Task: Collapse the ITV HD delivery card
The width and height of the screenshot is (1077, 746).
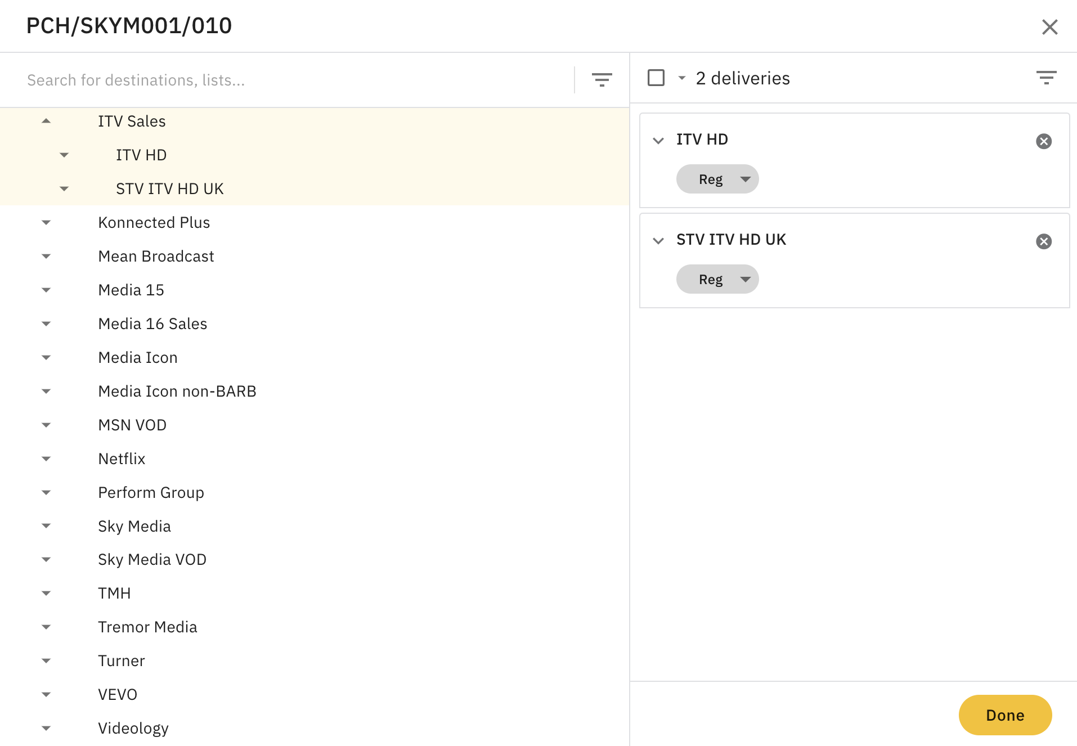Action: click(x=658, y=140)
